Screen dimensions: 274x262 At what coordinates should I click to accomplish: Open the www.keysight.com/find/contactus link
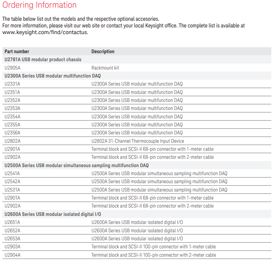pos(45,32)
